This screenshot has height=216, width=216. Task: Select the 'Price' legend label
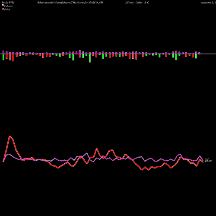point(7,10)
